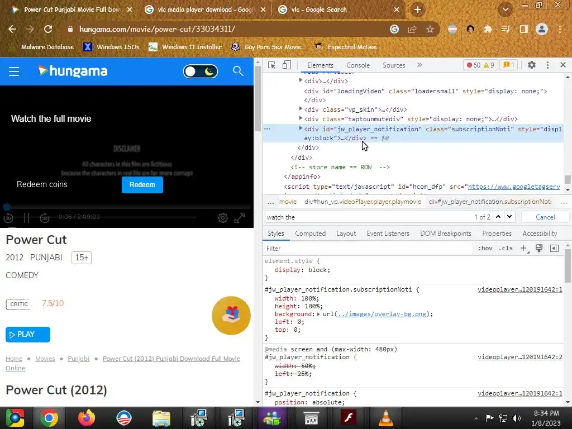Cancel the DevTools element search
The image size is (572, 429).
(x=545, y=217)
